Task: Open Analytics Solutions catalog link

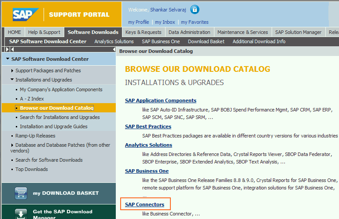Action: click(148, 145)
